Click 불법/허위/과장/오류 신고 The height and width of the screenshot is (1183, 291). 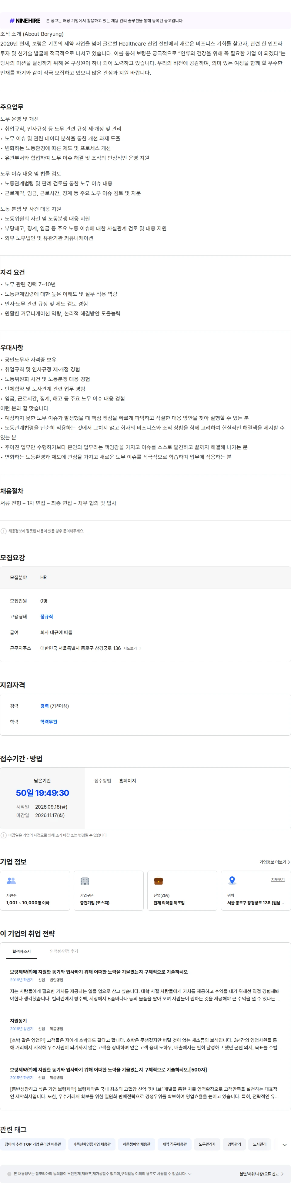(262, 1174)
